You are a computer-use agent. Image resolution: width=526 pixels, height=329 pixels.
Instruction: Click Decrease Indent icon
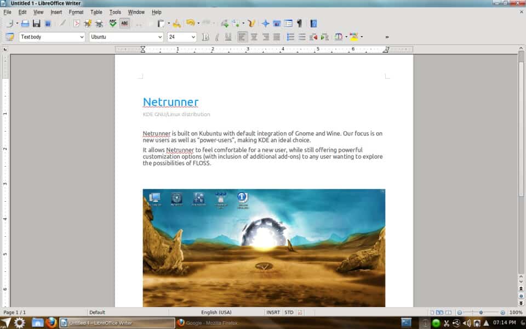313,37
